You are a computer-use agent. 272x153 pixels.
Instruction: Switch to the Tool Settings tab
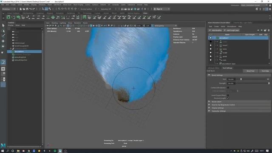[x=227, y=68]
